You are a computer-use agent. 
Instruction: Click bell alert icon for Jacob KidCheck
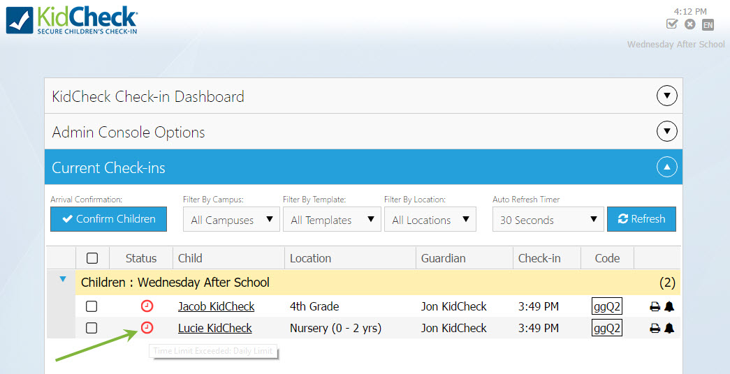[669, 306]
